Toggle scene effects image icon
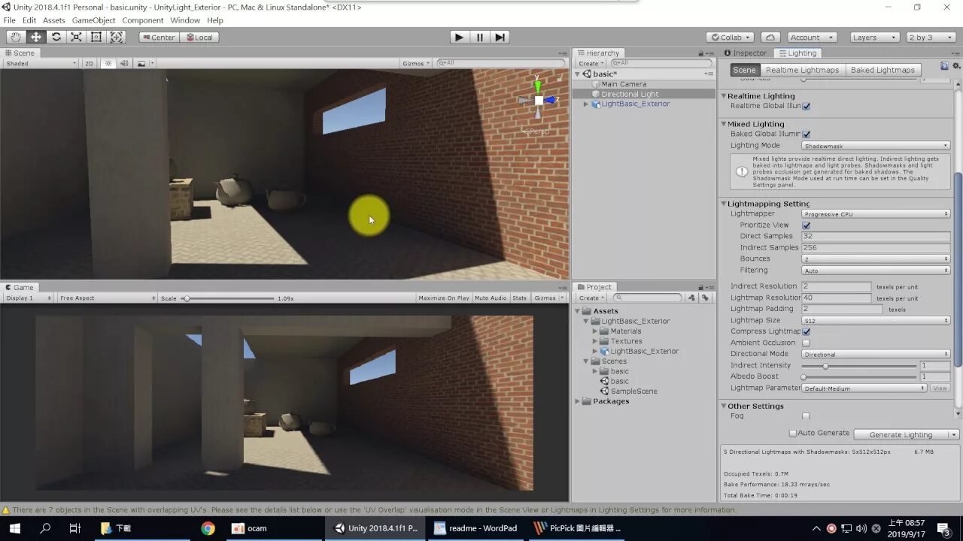The height and width of the screenshot is (541, 963). [141, 63]
